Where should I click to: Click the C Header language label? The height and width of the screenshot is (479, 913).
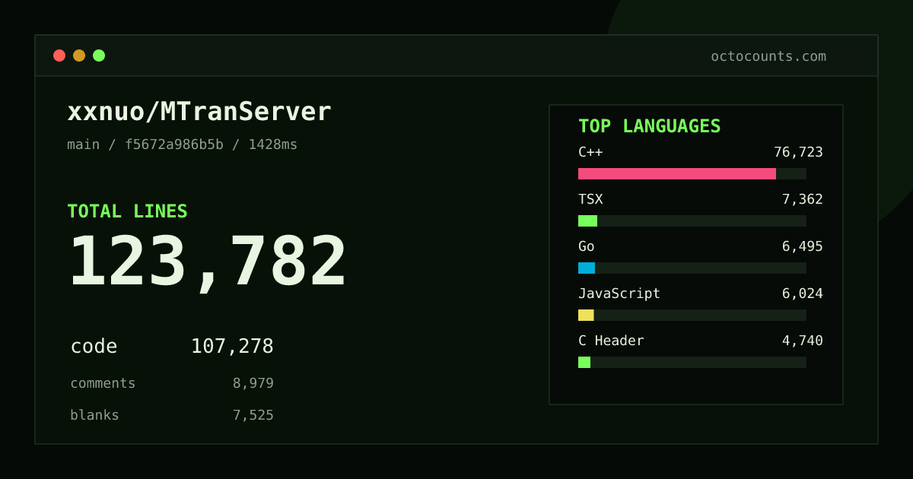(611, 341)
